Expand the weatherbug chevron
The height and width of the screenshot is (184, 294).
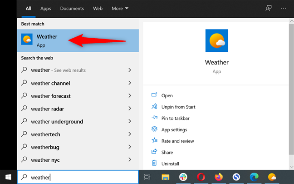[130, 147]
